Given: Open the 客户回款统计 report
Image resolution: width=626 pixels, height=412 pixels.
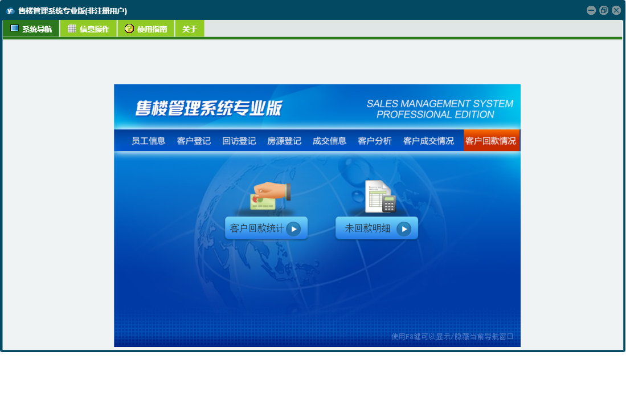Looking at the screenshot, I should coord(266,229).
